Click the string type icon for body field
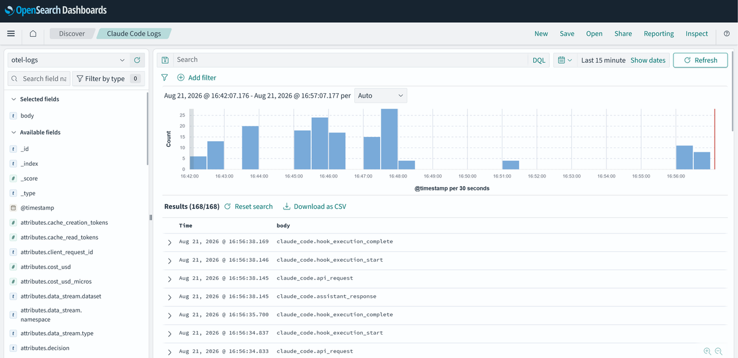Screen dimensions: 738x358 (14, 115)
